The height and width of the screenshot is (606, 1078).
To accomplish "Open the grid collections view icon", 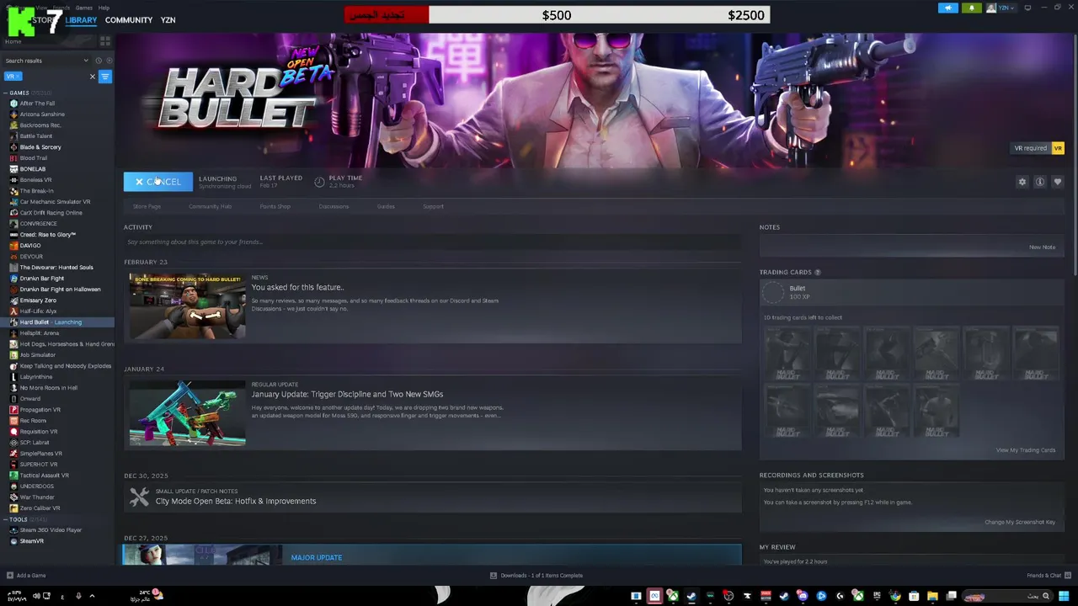I will 105,40.
